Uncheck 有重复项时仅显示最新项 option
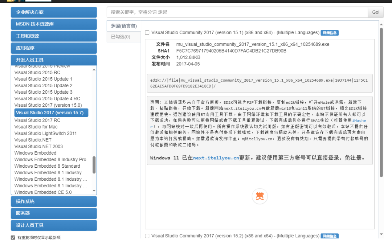The image size is (392, 241). (13, 237)
